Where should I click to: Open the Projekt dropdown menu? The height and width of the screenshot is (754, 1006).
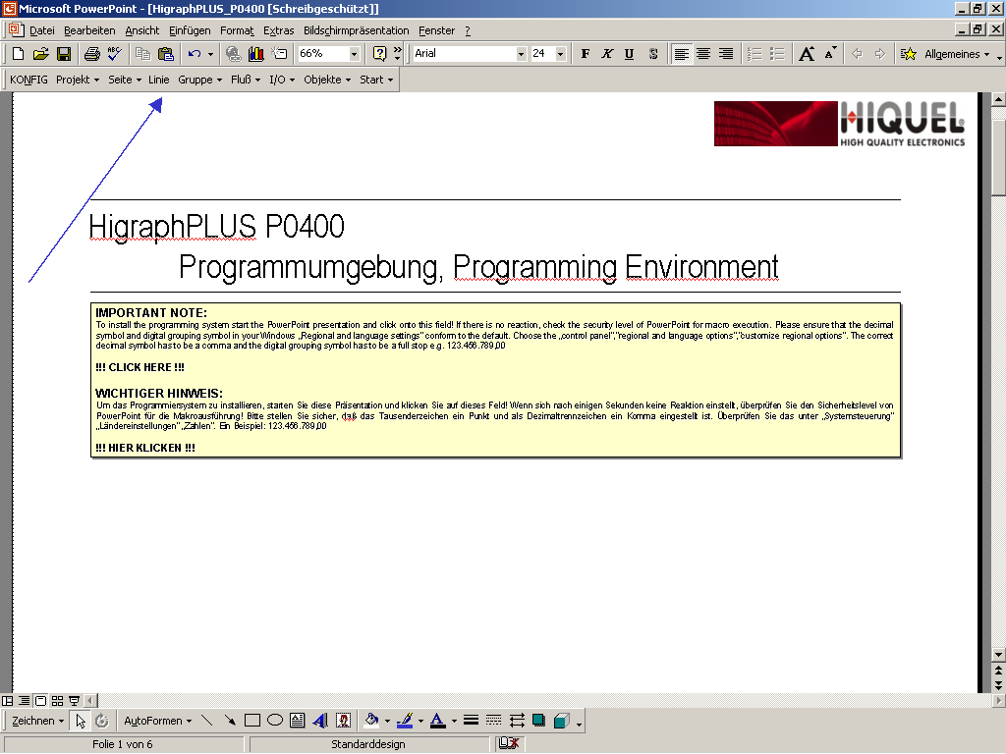point(78,80)
